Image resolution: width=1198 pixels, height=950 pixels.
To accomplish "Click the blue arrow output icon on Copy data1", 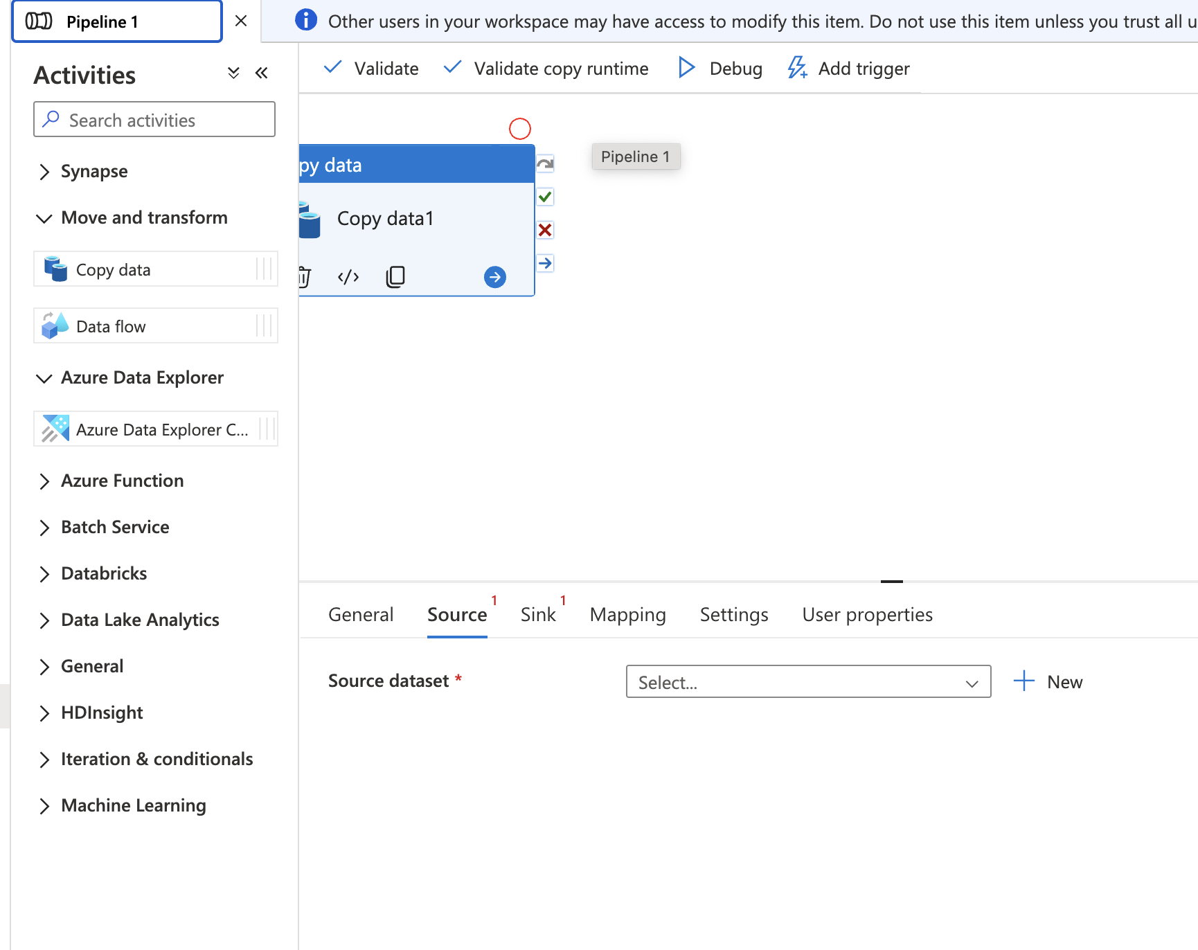I will pyautogui.click(x=495, y=277).
